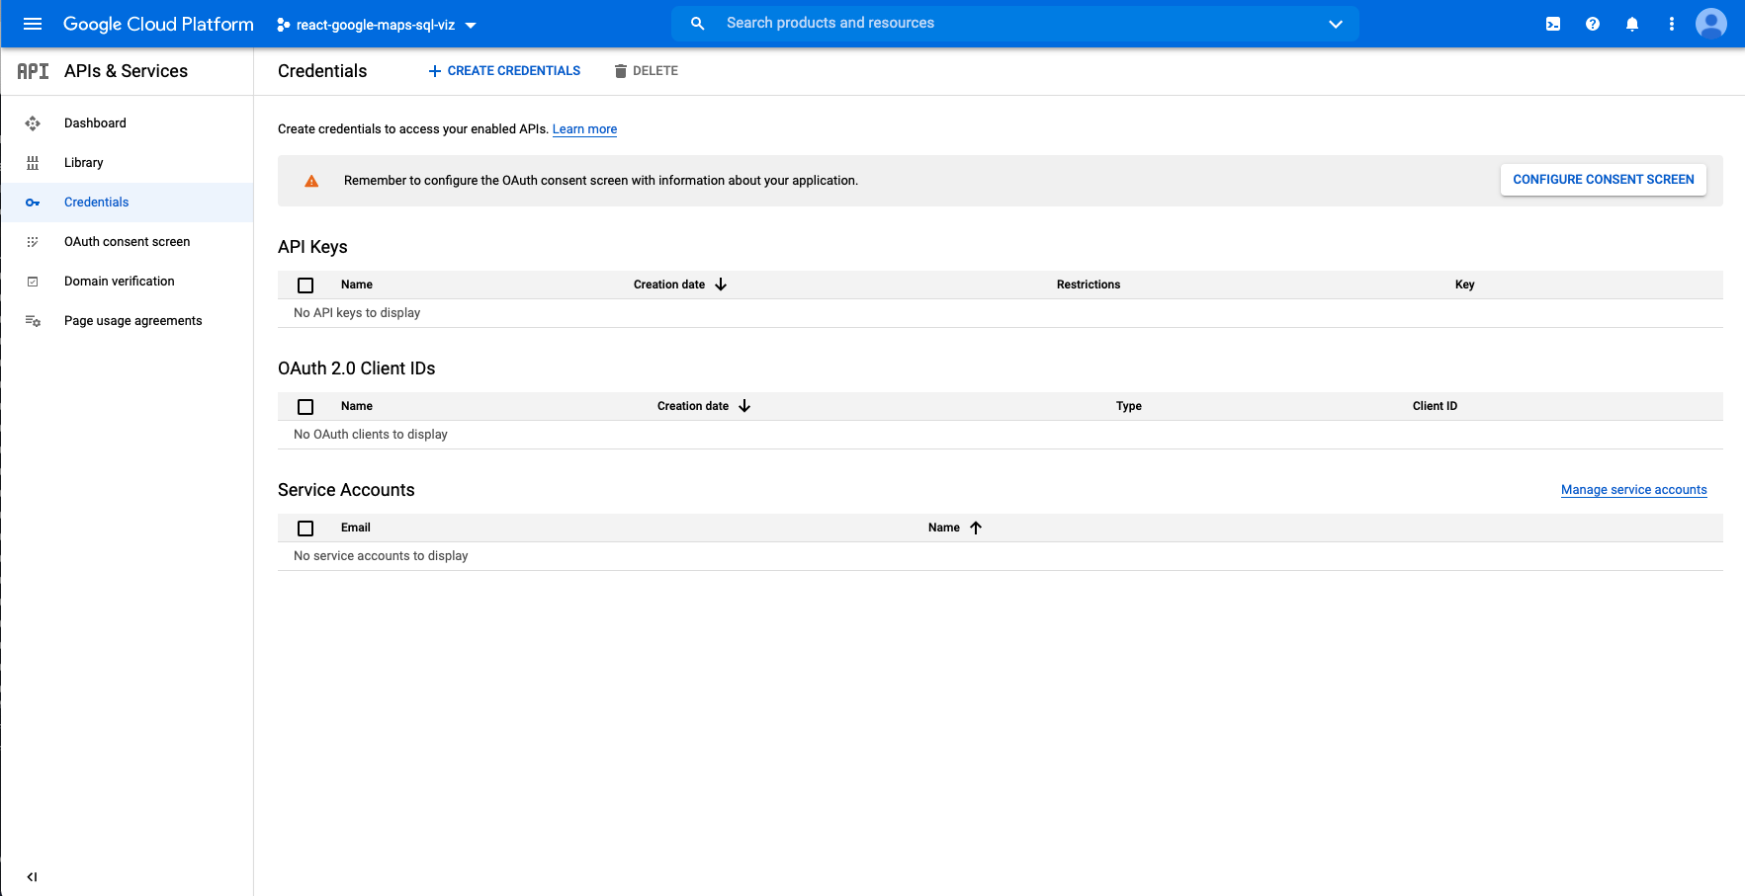The width and height of the screenshot is (1745, 896).
Task: Open Dashboard in the sidebar
Action: tap(95, 123)
